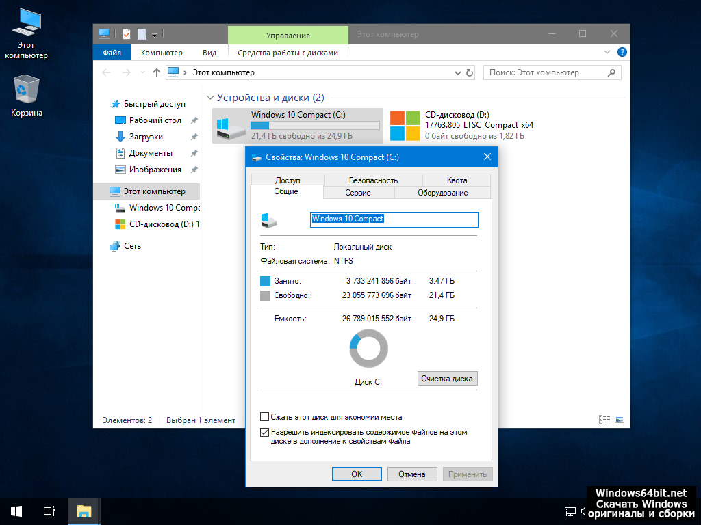This screenshot has width=701, height=525.
Task: Switch to the Security tab
Action: pyautogui.click(x=373, y=180)
